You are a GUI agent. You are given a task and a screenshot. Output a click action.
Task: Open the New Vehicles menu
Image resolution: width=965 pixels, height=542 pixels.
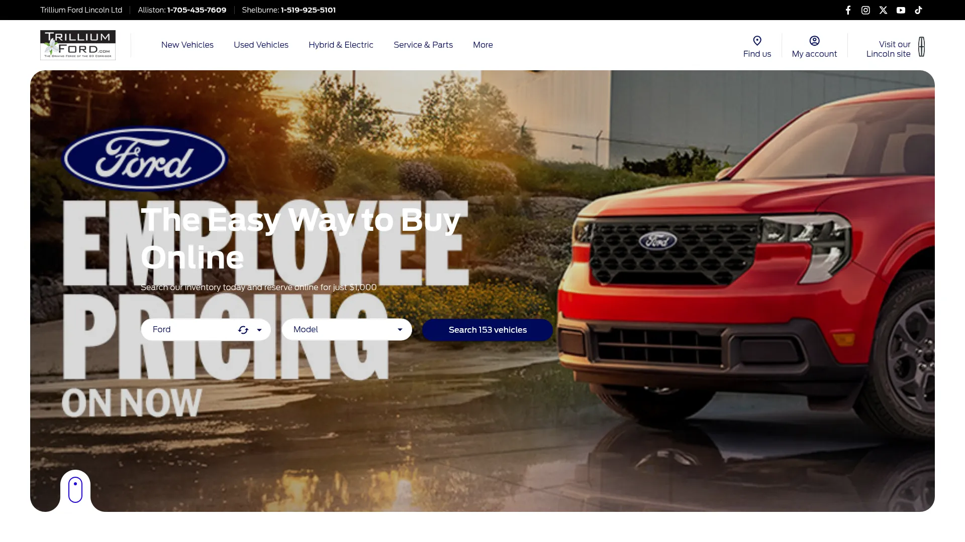click(x=187, y=45)
